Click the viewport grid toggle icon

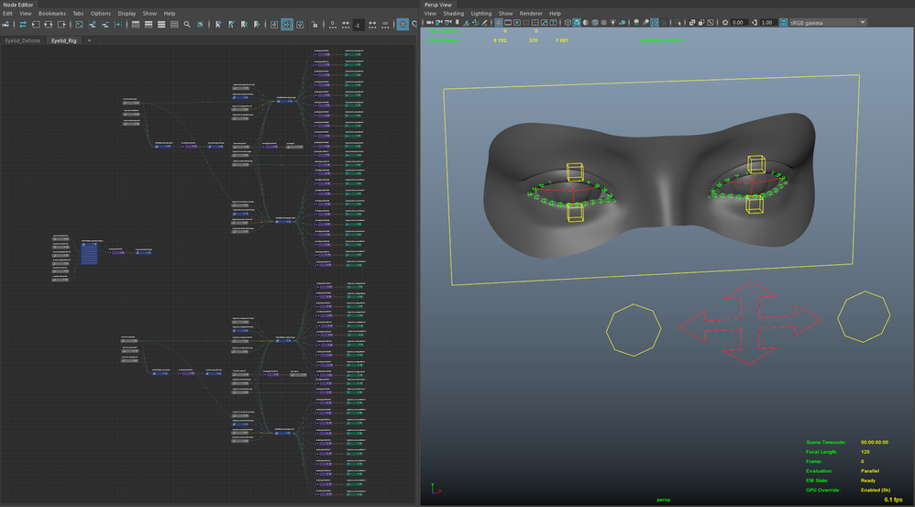(x=498, y=23)
